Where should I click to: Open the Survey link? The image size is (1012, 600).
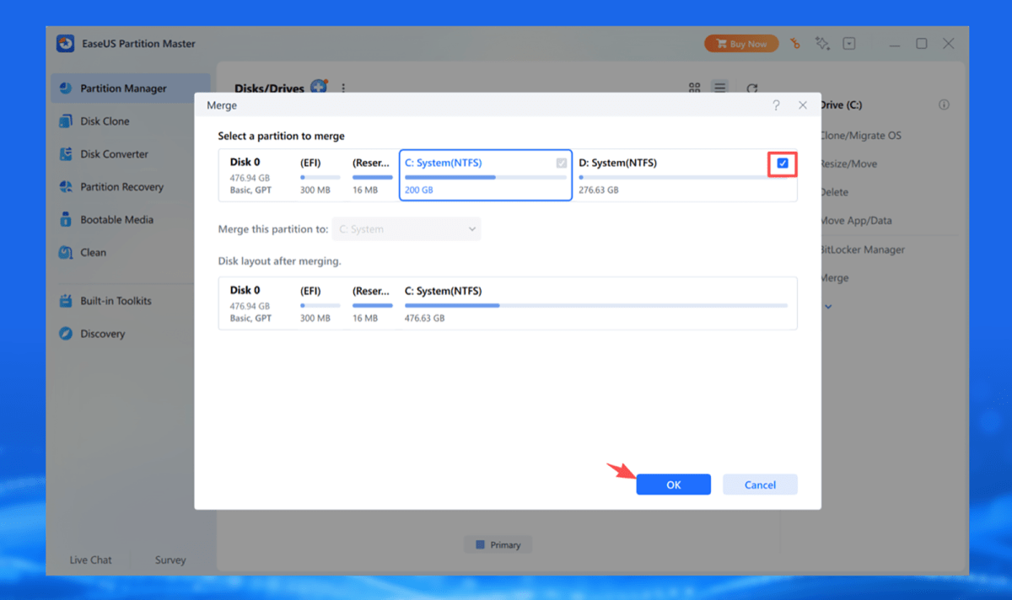(170, 560)
